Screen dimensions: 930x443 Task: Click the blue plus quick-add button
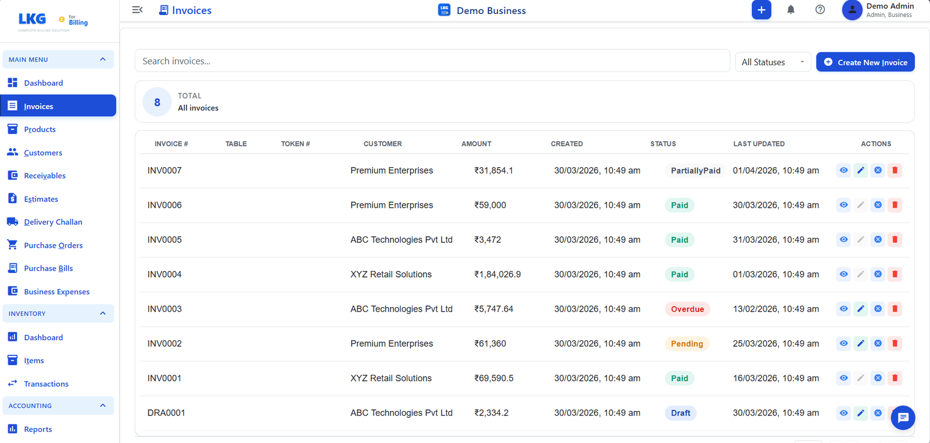coord(761,10)
